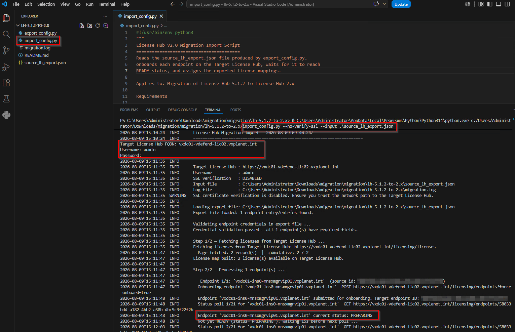
Task: Click the WARNING log level in terminal
Action: point(178,196)
